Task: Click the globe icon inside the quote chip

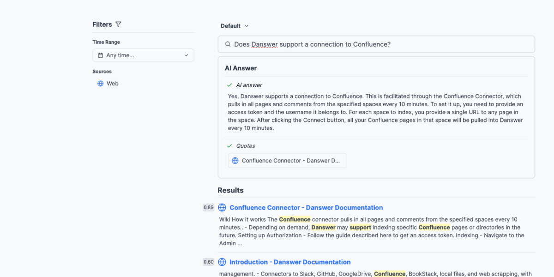Action: (235, 161)
